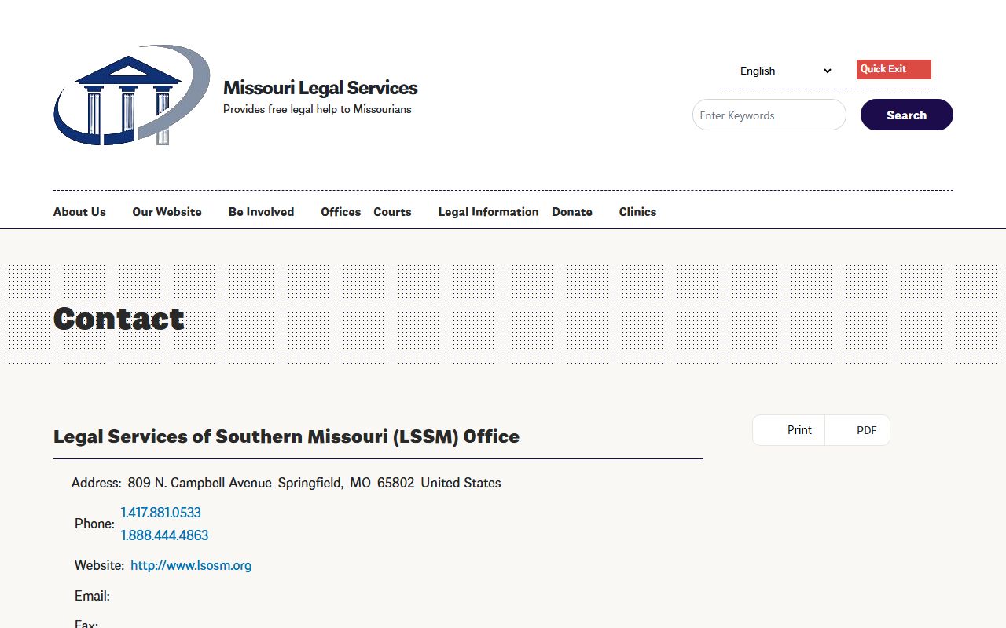Open the About Us menu
Viewport: 1006px width, 628px height.
(x=79, y=212)
